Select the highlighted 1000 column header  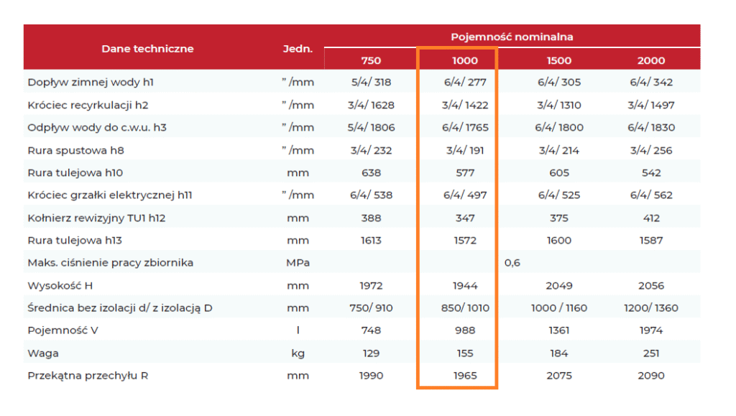coord(465,60)
